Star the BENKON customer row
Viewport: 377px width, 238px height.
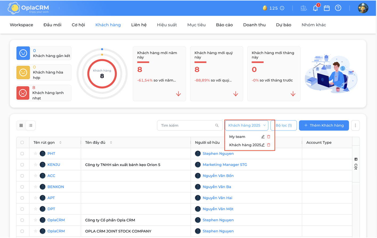35,187
